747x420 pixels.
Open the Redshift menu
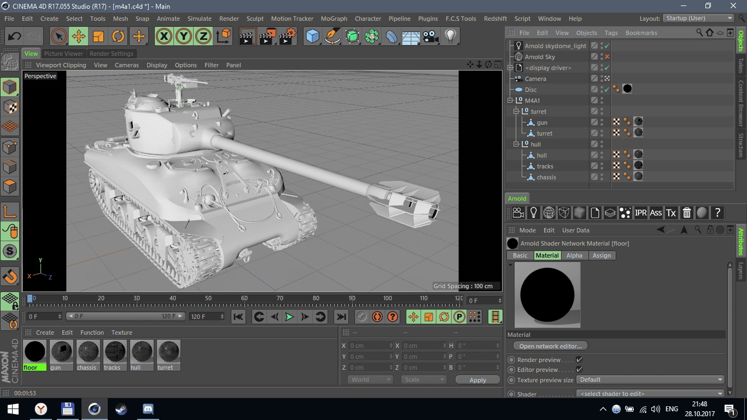coord(495,19)
